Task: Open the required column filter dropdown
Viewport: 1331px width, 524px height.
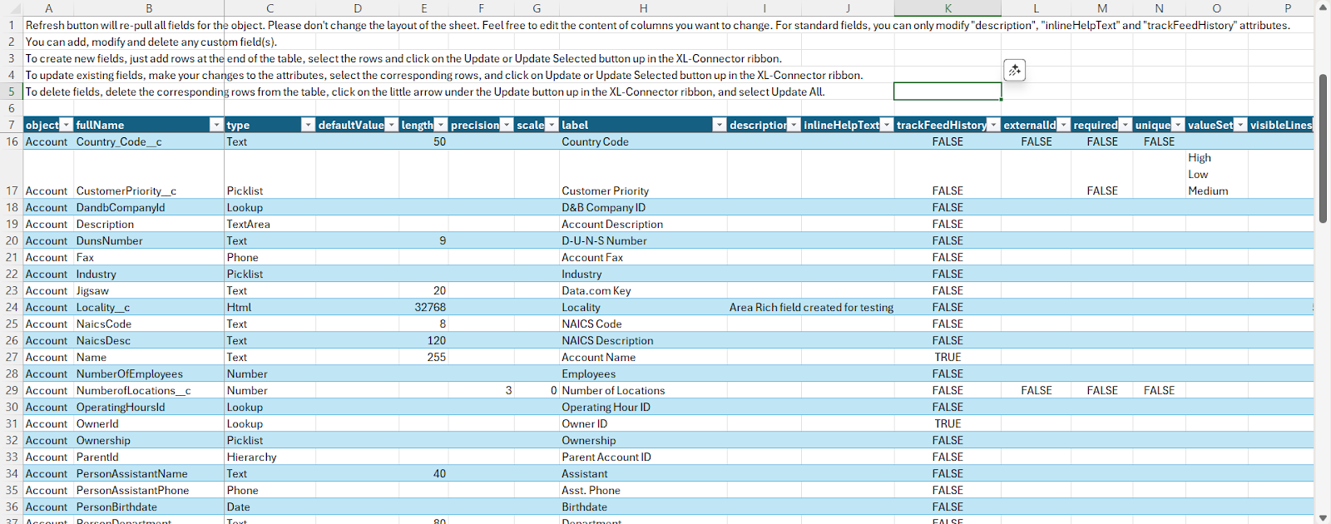Action: point(1126,125)
